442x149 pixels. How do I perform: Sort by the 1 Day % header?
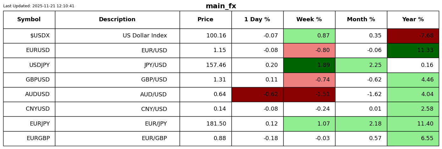[257, 20]
